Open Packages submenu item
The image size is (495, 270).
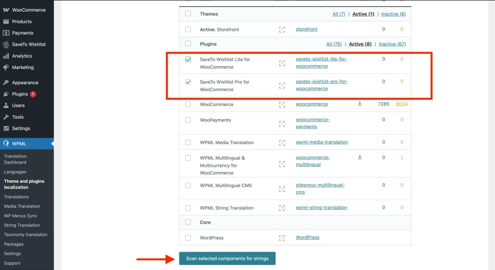[x=14, y=244]
